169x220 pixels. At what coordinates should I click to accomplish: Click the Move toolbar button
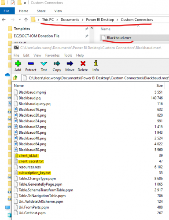coord(70,66)
